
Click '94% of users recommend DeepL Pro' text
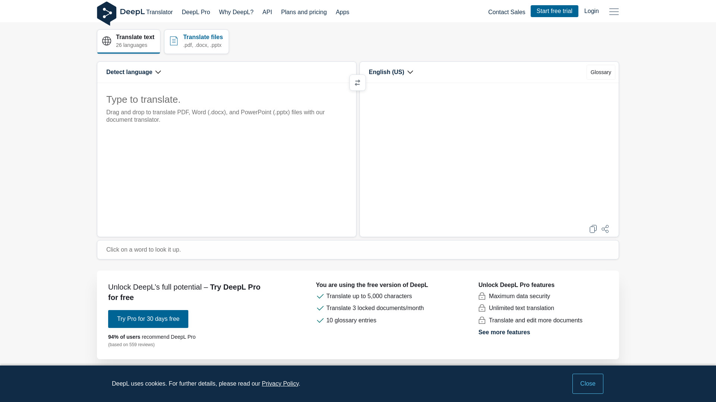pos(152,337)
